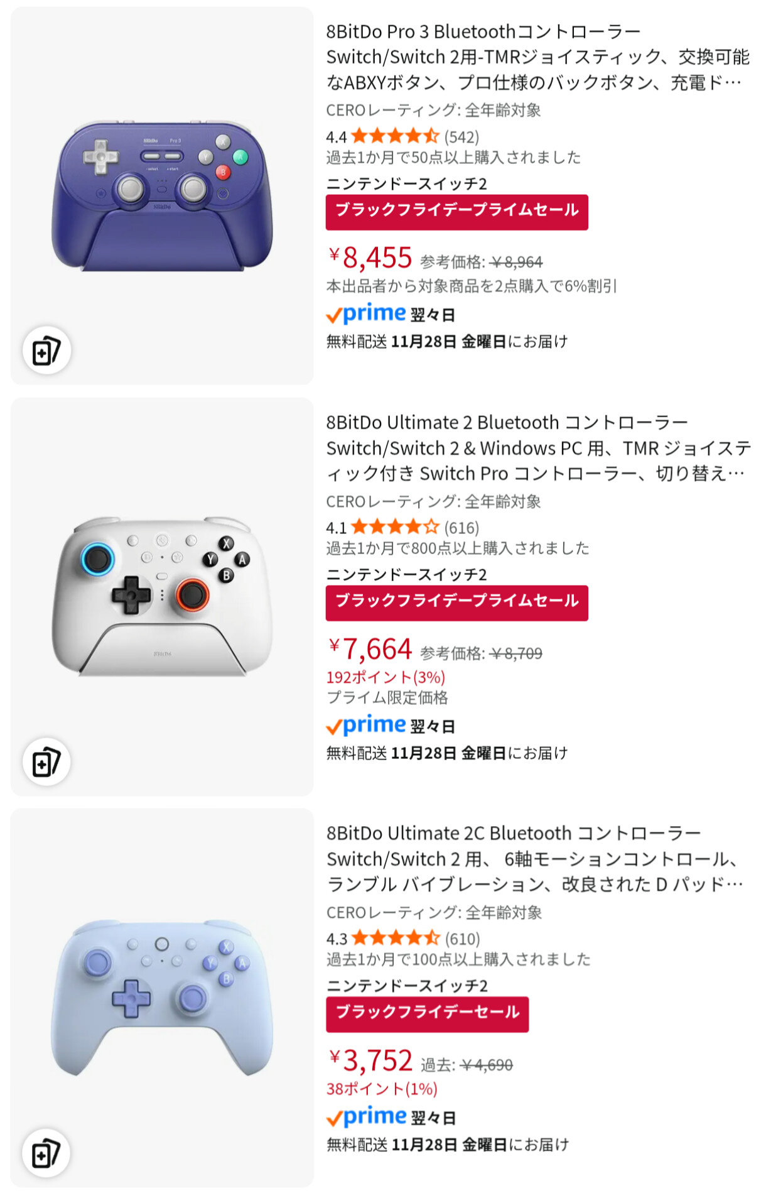Tap the compare icon on the Pro 3 image
This screenshot has width=766, height=1193.
click(x=46, y=351)
